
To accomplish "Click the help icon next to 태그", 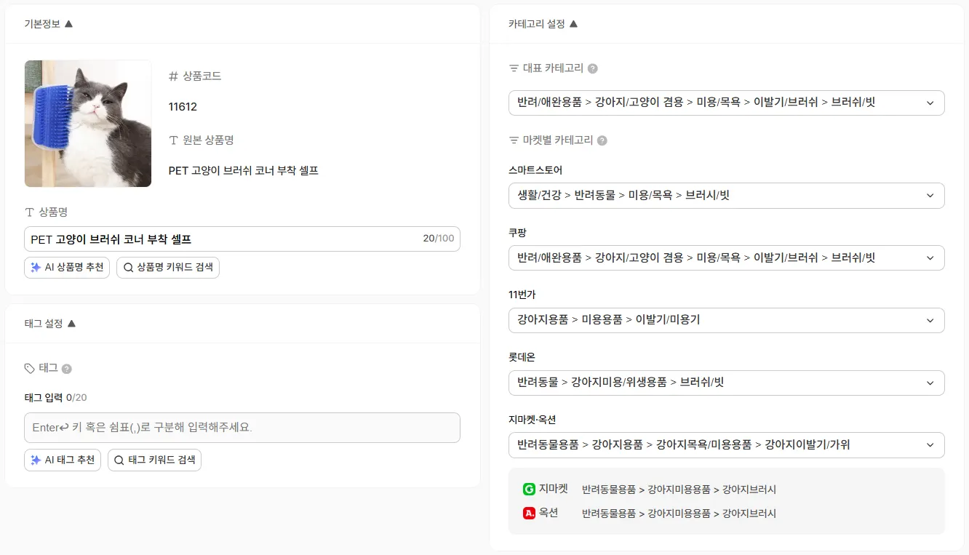I will (x=67, y=369).
